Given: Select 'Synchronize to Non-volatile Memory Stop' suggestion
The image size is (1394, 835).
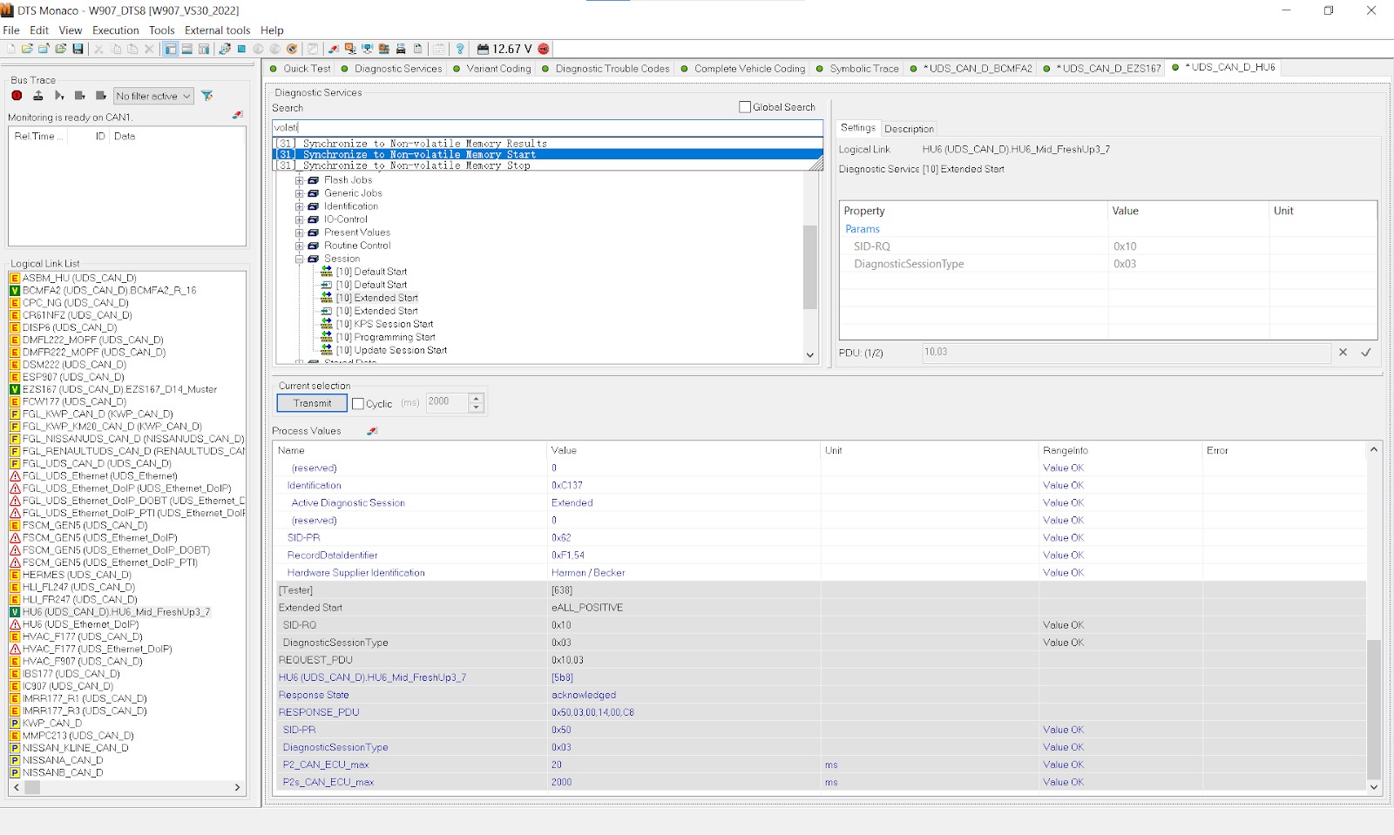Looking at the screenshot, I should [x=548, y=165].
